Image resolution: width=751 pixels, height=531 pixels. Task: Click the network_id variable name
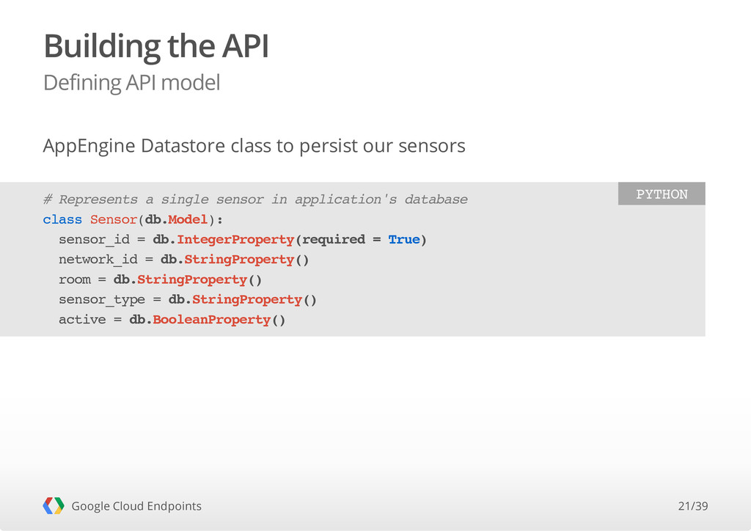coord(98,260)
